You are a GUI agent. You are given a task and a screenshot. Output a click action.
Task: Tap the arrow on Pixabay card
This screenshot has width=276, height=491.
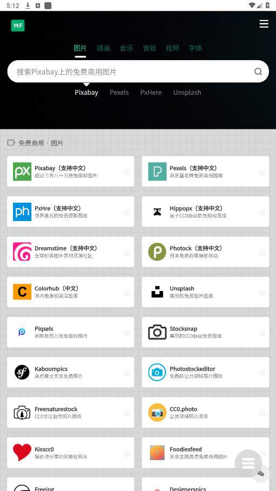click(127, 172)
